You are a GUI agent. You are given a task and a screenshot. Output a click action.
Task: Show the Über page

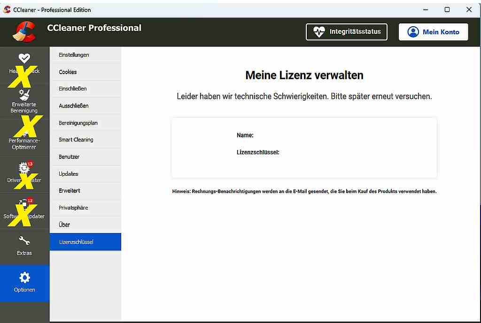click(85, 225)
